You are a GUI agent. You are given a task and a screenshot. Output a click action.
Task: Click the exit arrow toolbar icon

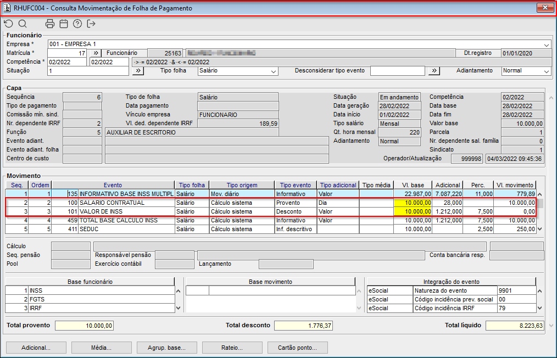click(x=91, y=24)
